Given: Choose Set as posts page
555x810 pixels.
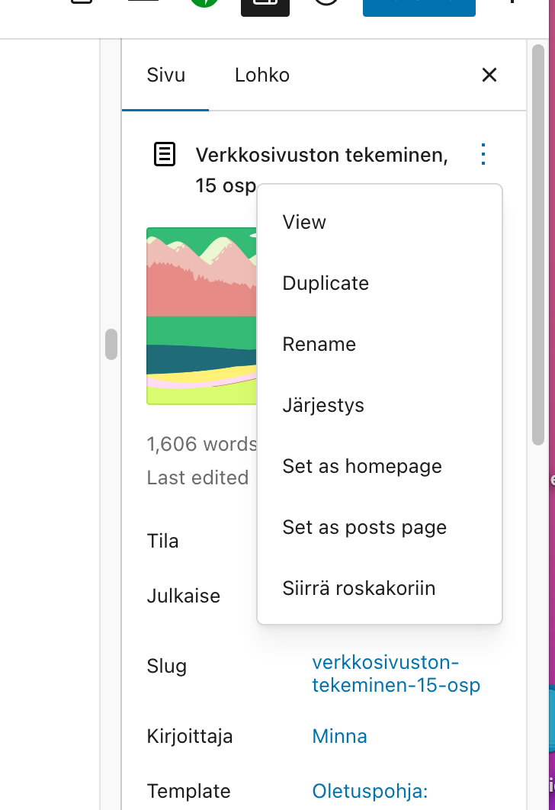Looking at the screenshot, I should click(x=364, y=527).
